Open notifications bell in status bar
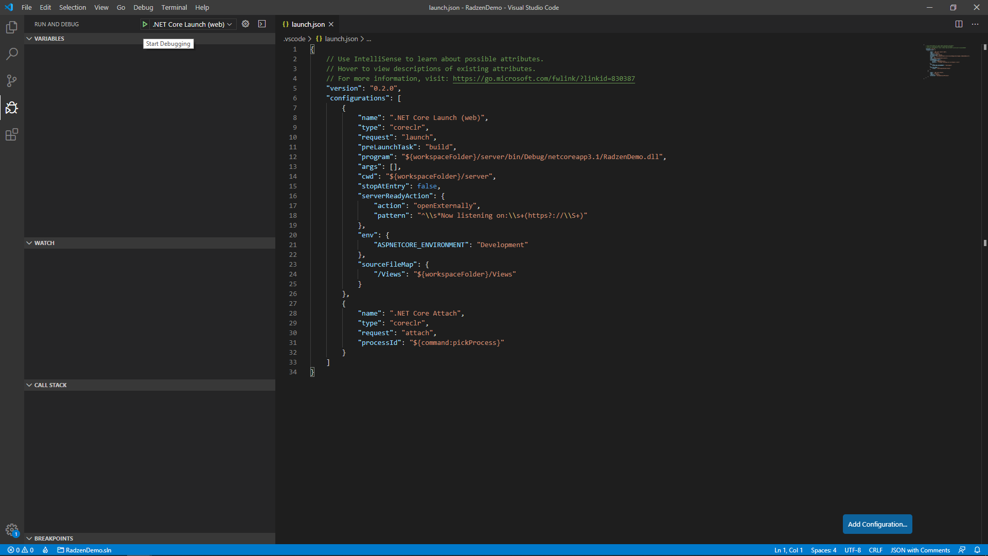This screenshot has width=988, height=556. click(977, 550)
